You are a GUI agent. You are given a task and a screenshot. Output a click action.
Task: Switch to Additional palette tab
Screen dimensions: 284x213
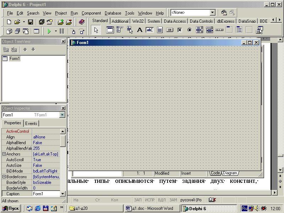[120, 21]
